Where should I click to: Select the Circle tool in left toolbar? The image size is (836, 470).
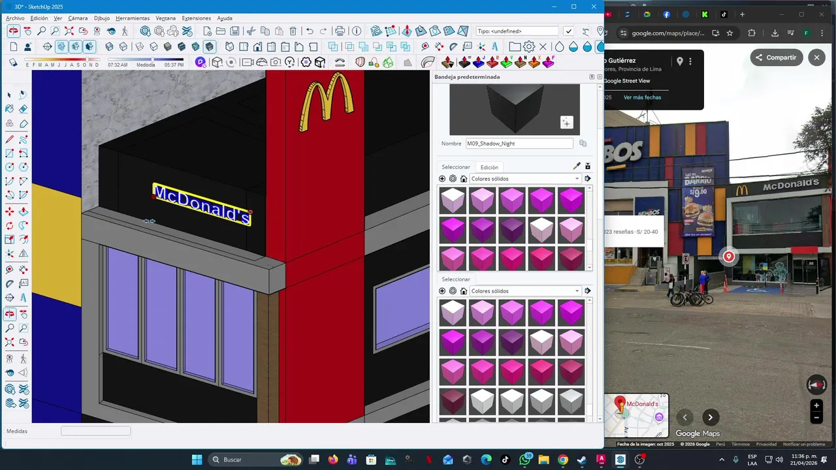pos(9,168)
